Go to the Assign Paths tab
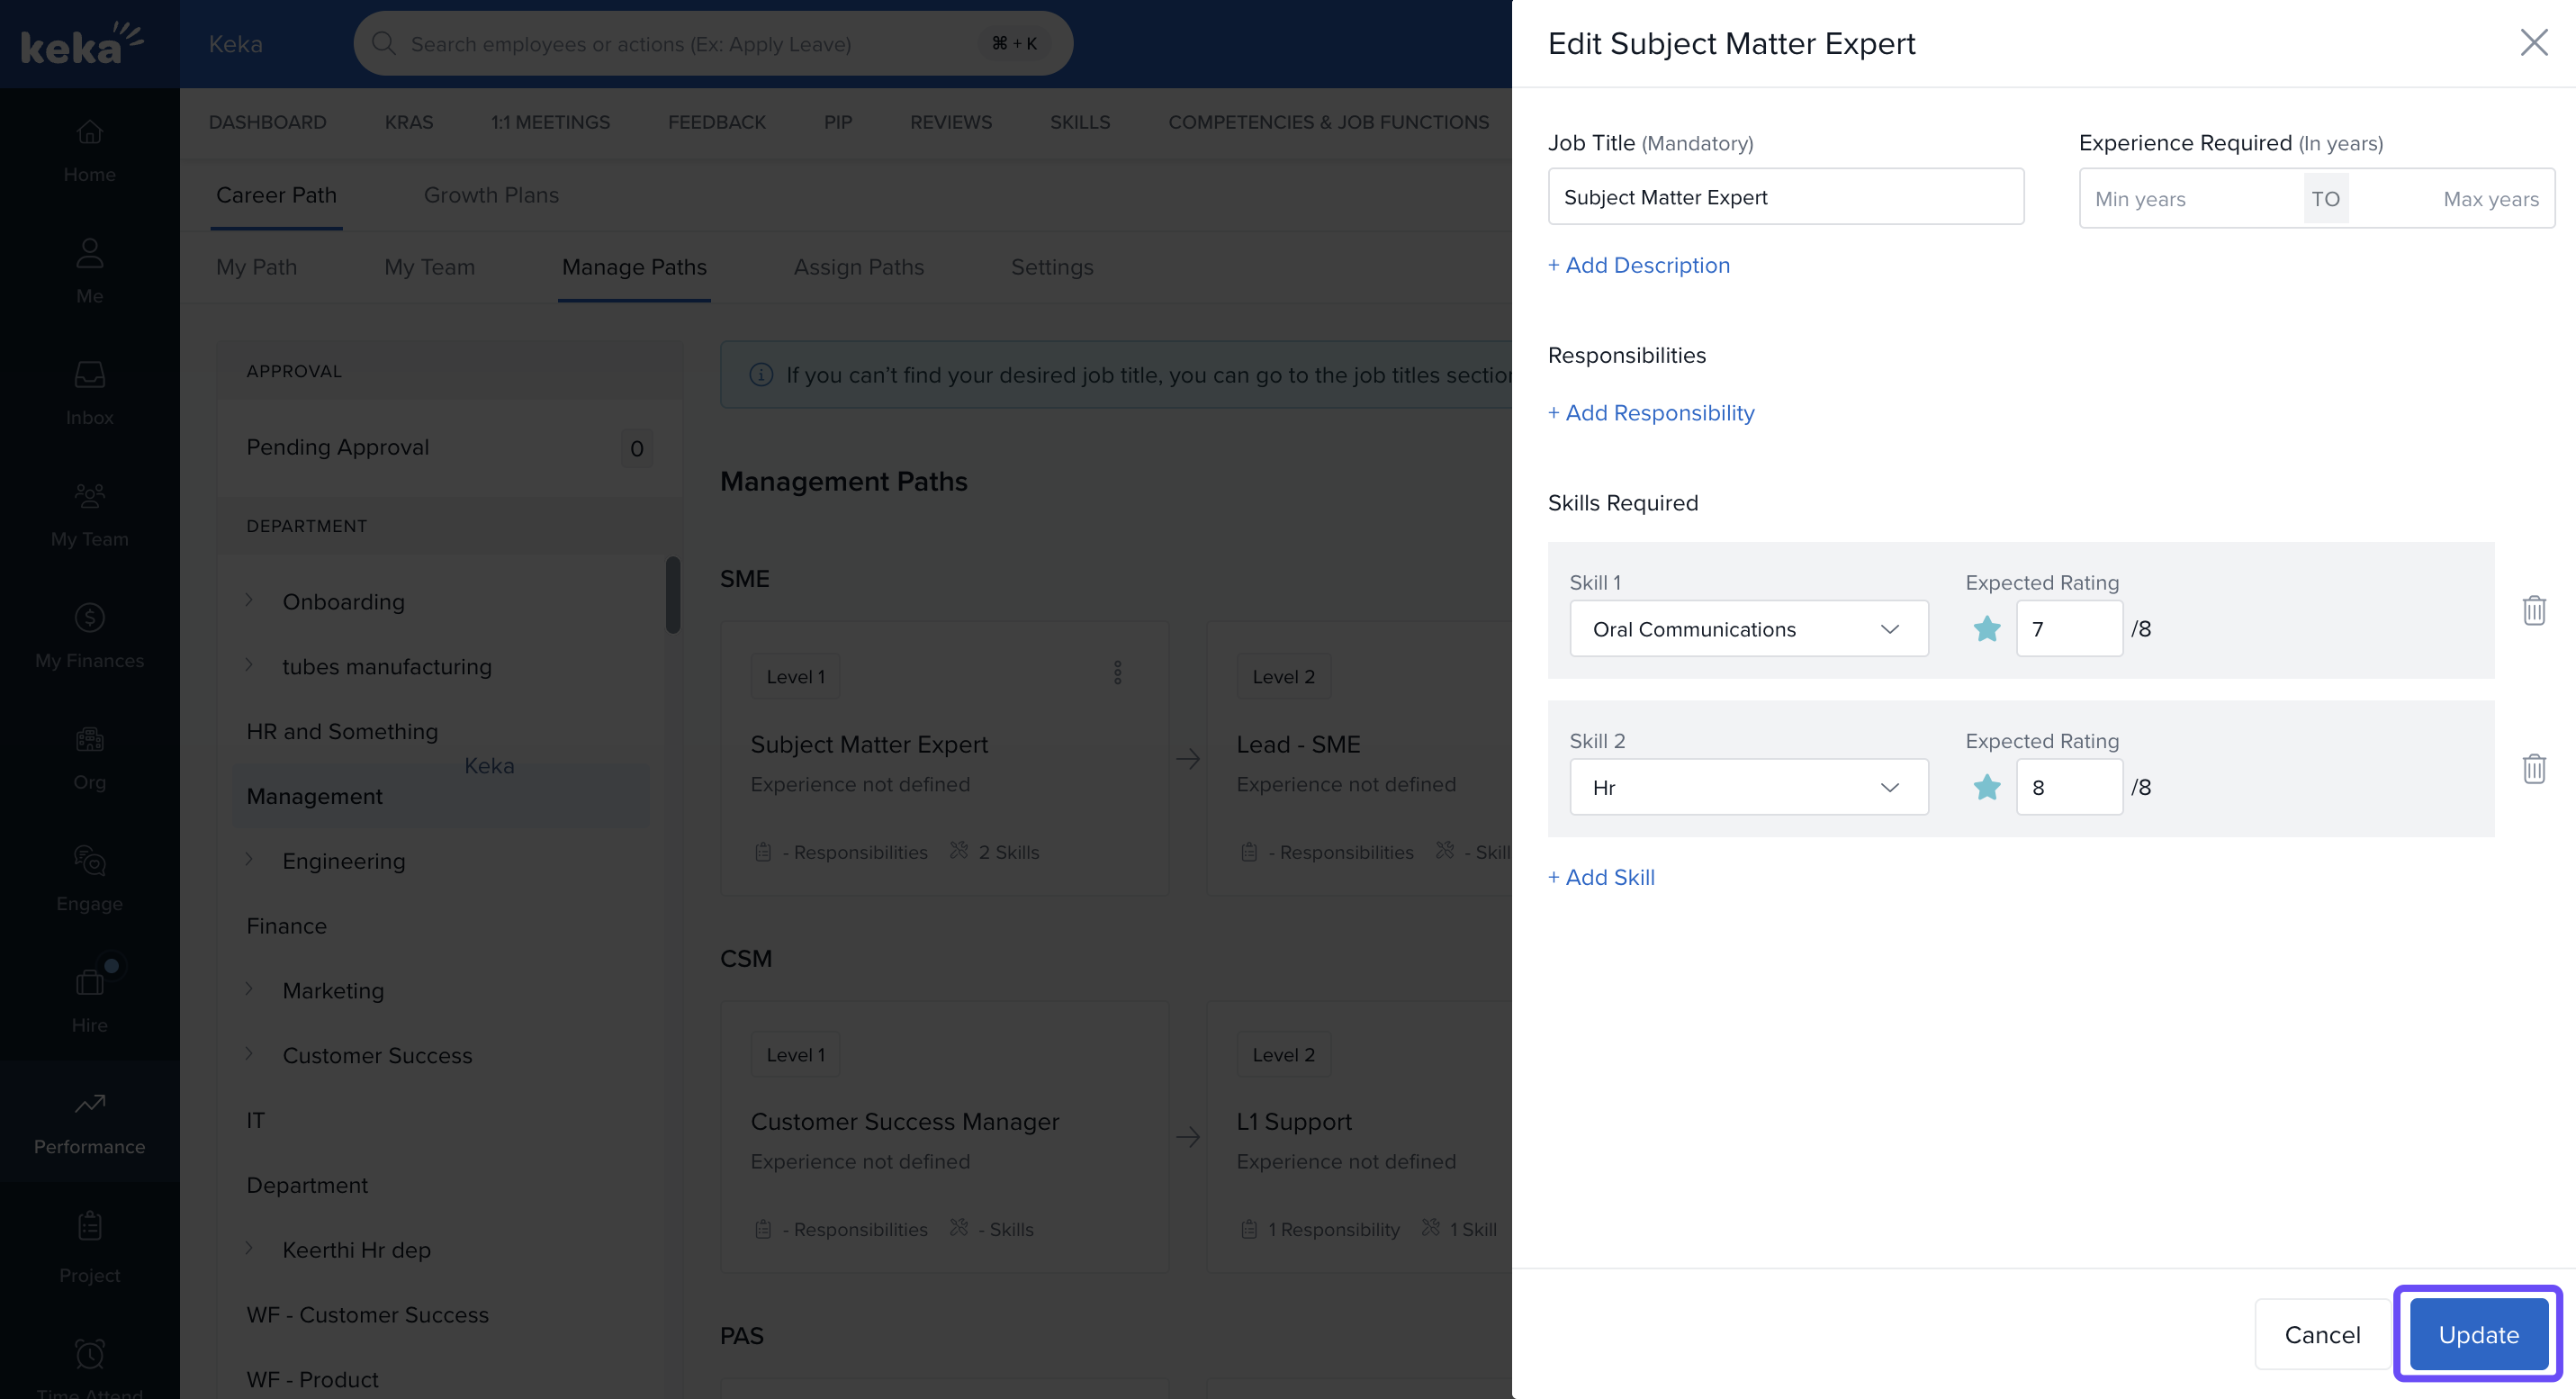The width and height of the screenshot is (2576, 1399). (858, 267)
